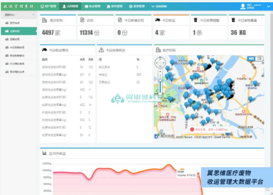This screenshot has height=195, width=273.
Task: Open 收运管理 in the top navigation
Action: (x=93, y=6)
